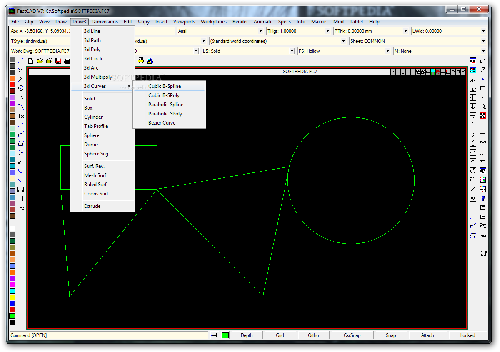Screen dimensions: 500x352
Task: Toggle the Snap status button
Action: [391, 335]
